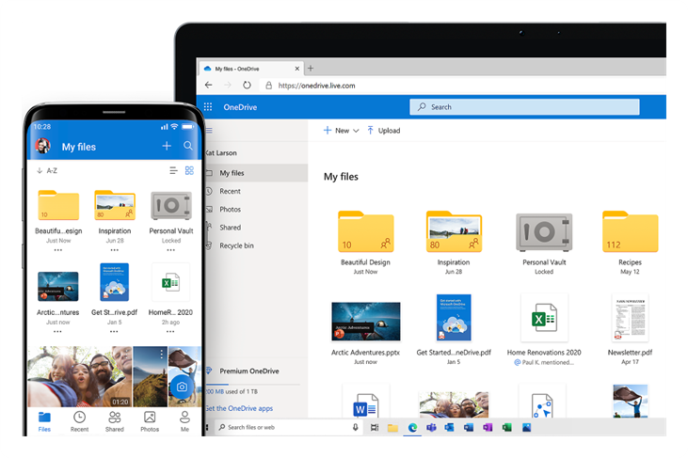The image size is (688, 458).
Task: Close the My files - OneDrive tab
Action: pyautogui.click(x=297, y=69)
